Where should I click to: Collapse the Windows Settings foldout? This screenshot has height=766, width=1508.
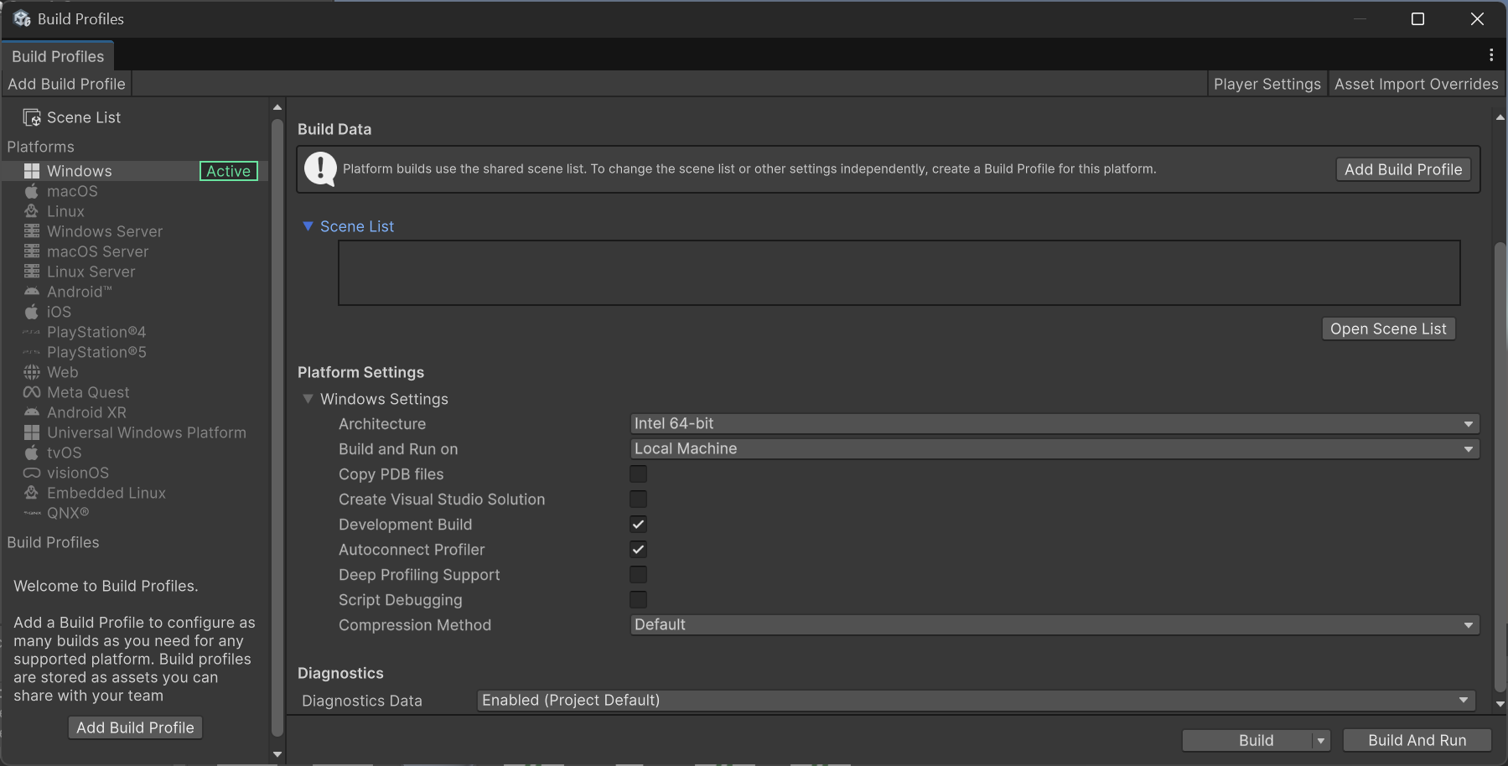tap(308, 399)
